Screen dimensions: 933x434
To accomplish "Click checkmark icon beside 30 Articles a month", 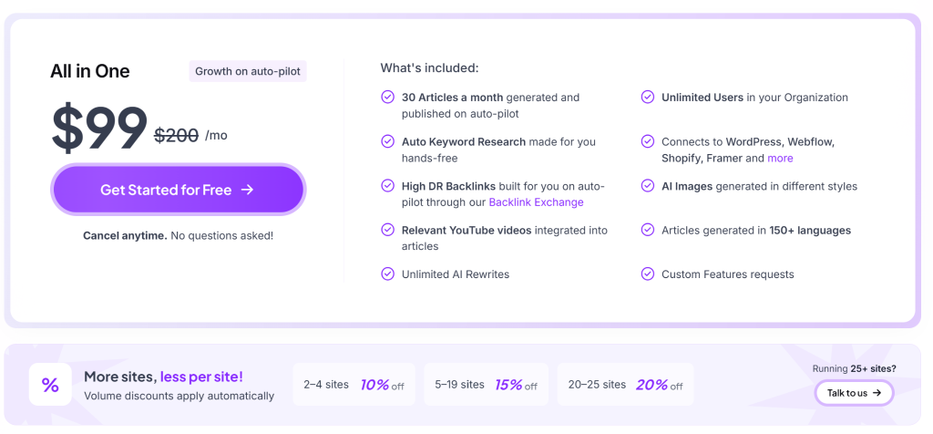I will [x=387, y=97].
